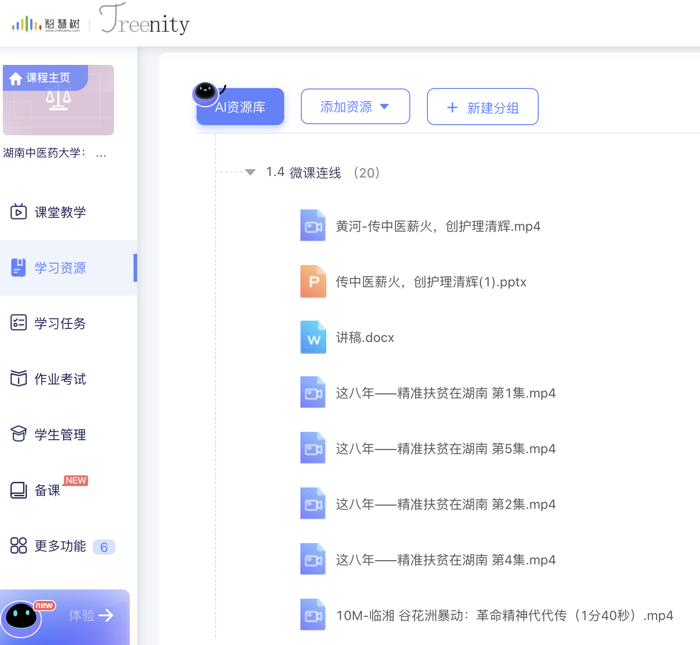Viewport: 700px width, 645px height.
Task: Click the 新建分组 button
Action: point(482,107)
